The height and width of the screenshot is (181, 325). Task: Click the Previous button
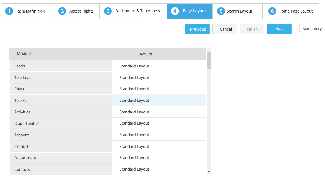(197, 29)
